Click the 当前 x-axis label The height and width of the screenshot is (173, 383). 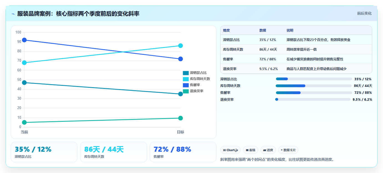(24, 132)
